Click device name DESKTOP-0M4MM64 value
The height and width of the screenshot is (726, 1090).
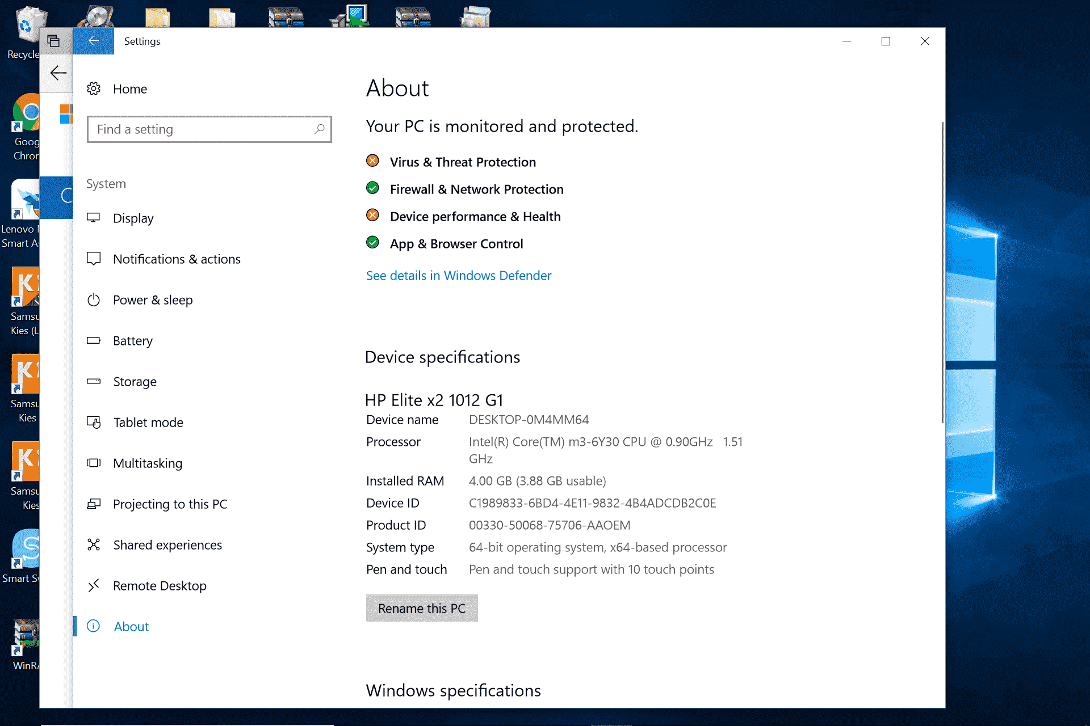[x=529, y=420]
